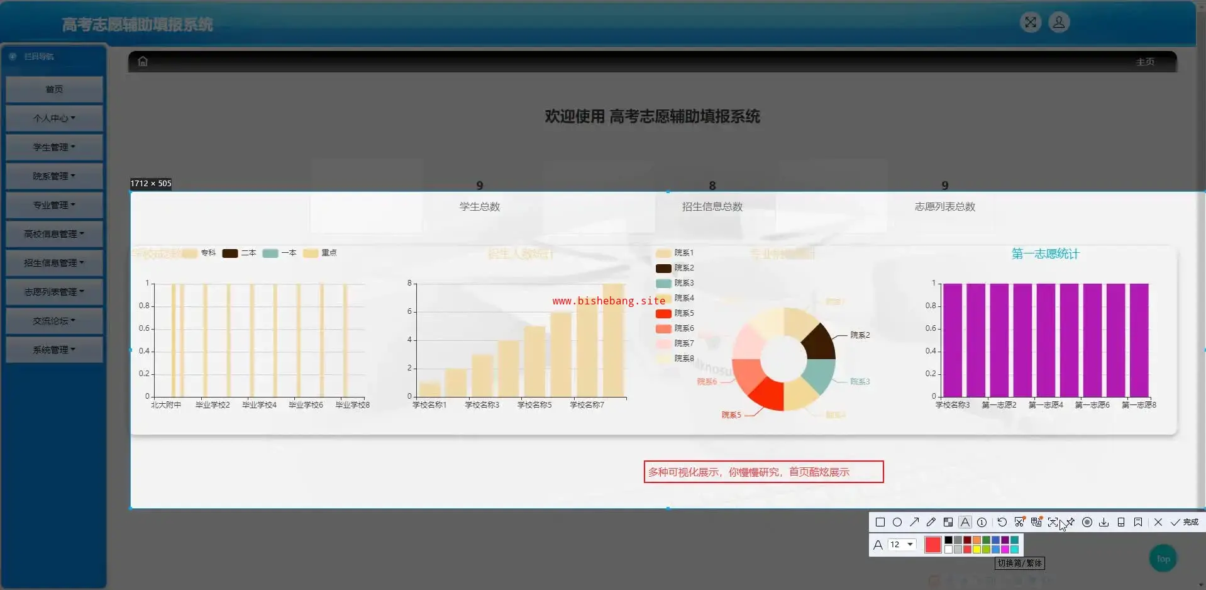Expand the 高校信息管理 sidebar menu

pyautogui.click(x=54, y=234)
